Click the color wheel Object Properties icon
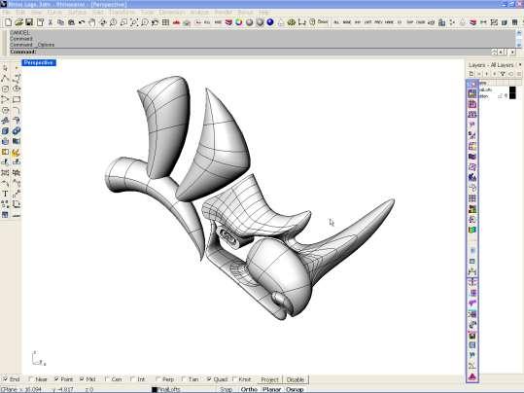The width and height of the screenshot is (524, 393). click(x=239, y=22)
